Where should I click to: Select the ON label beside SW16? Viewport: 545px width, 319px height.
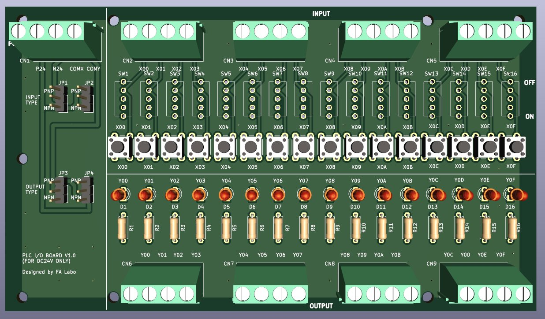pyautogui.click(x=530, y=116)
